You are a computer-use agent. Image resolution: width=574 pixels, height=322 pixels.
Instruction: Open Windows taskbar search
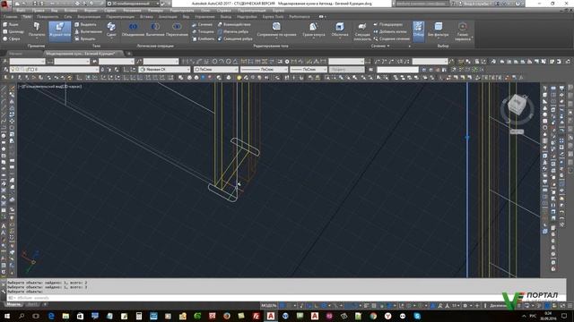22,316
